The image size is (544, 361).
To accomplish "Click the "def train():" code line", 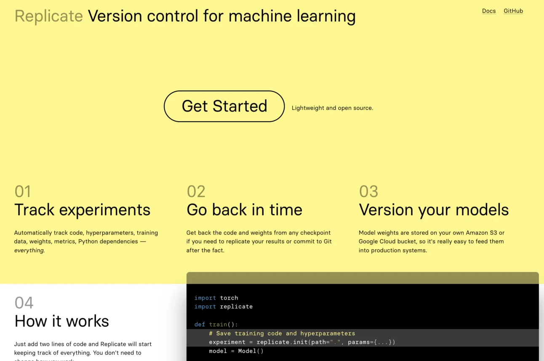I will 216,324.
